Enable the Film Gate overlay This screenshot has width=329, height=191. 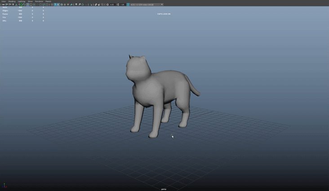[31, 5]
